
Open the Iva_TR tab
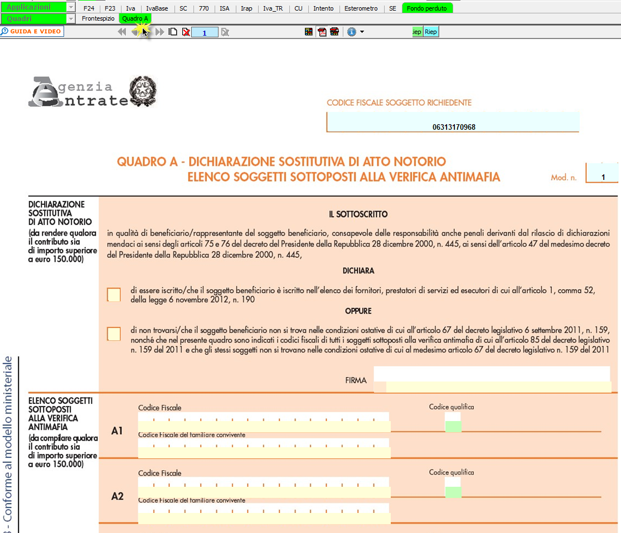click(x=273, y=8)
